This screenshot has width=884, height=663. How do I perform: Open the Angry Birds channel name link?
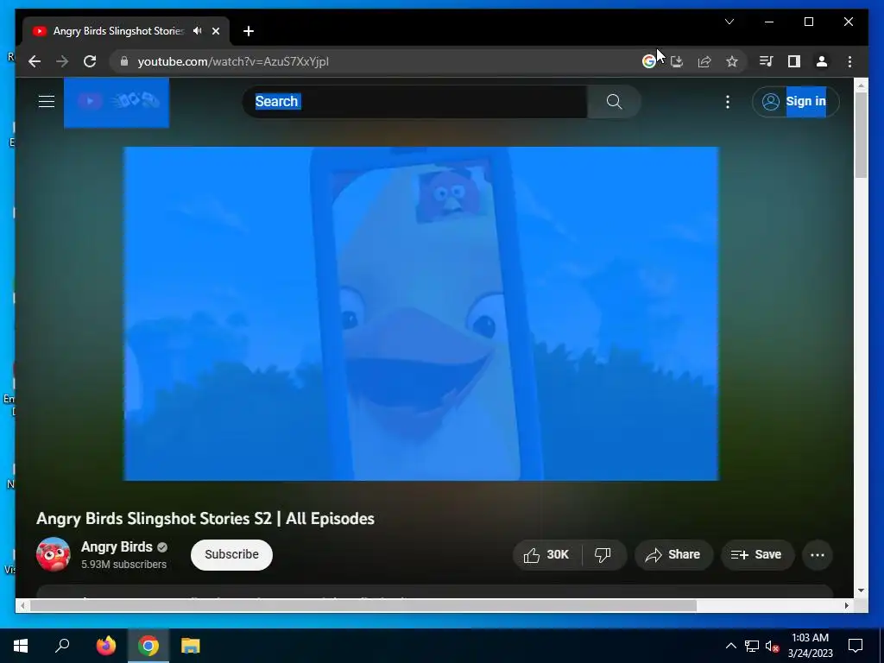pos(117,546)
